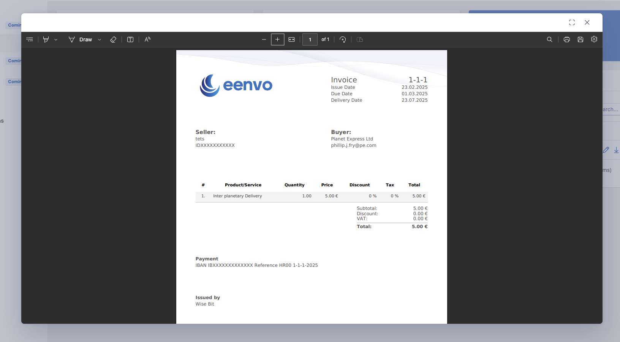
Task: Start Read aloud from toolbar
Action: [x=147, y=39]
